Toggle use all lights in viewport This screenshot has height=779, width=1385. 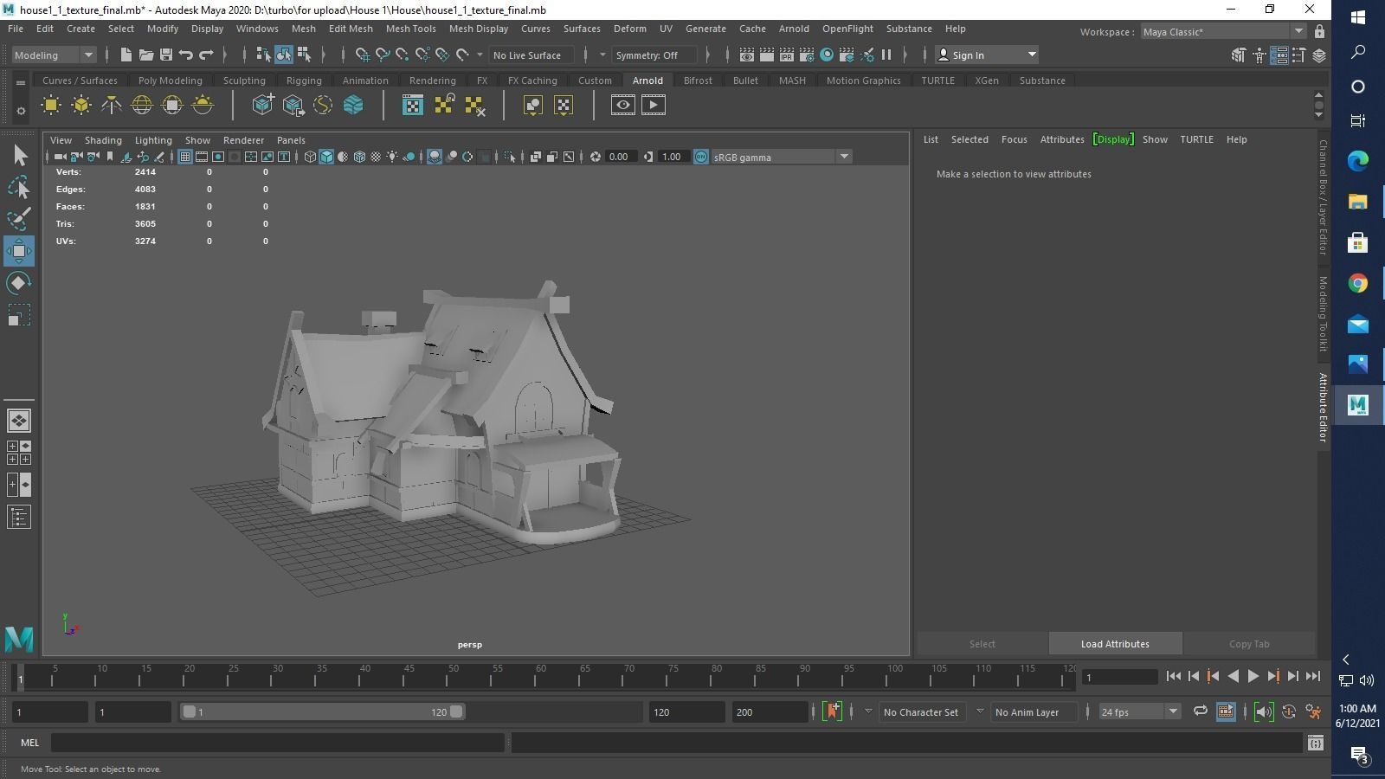click(392, 157)
